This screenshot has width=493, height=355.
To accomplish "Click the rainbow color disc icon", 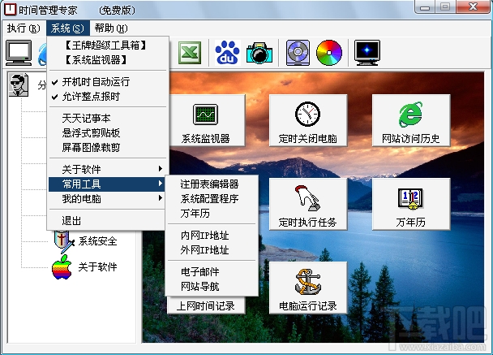I will 329,53.
